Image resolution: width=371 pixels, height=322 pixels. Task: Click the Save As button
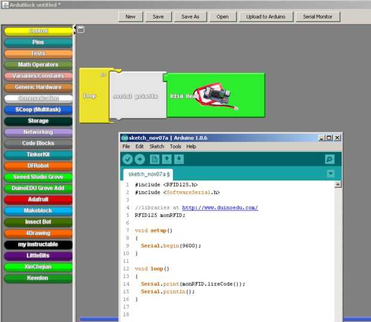[x=190, y=17]
